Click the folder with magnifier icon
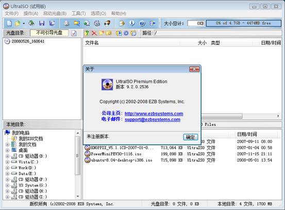This screenshot has height=210, width=285. point(77,23)
